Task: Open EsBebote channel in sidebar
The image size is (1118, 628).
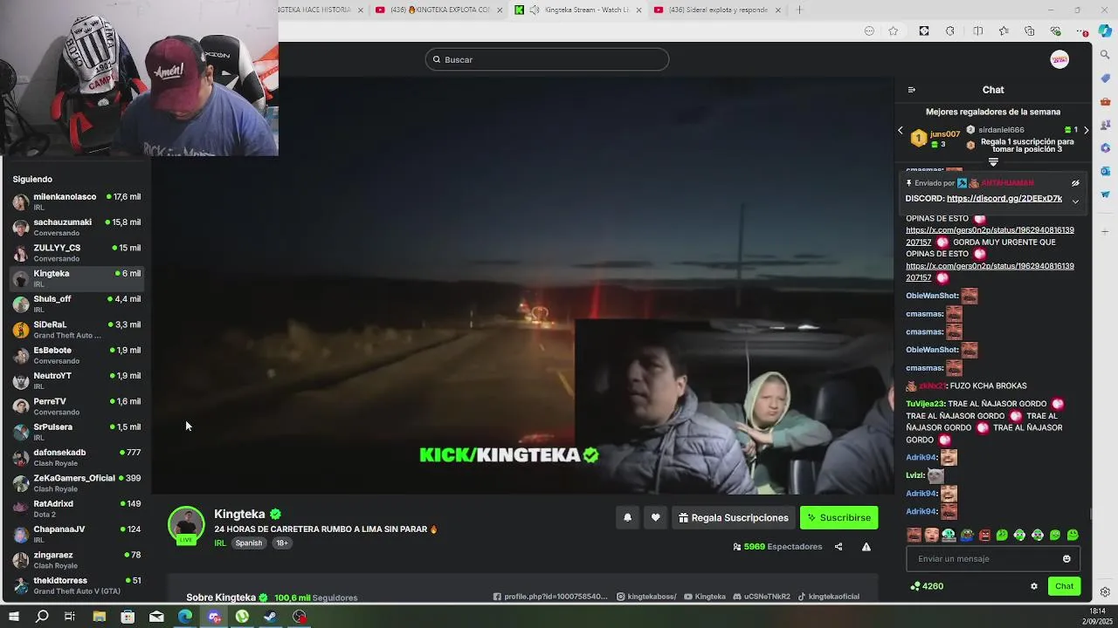Action: click(x=77, y=355)
